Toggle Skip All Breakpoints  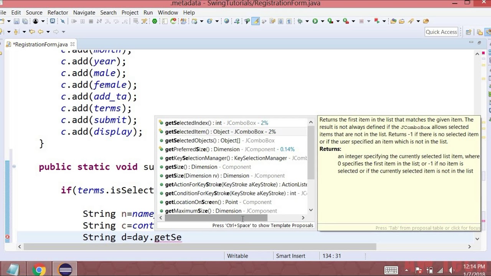(63, 21)
